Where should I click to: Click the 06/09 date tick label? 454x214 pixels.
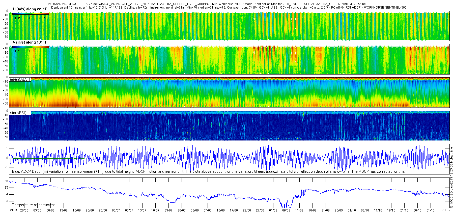click(x=286, y=210)
